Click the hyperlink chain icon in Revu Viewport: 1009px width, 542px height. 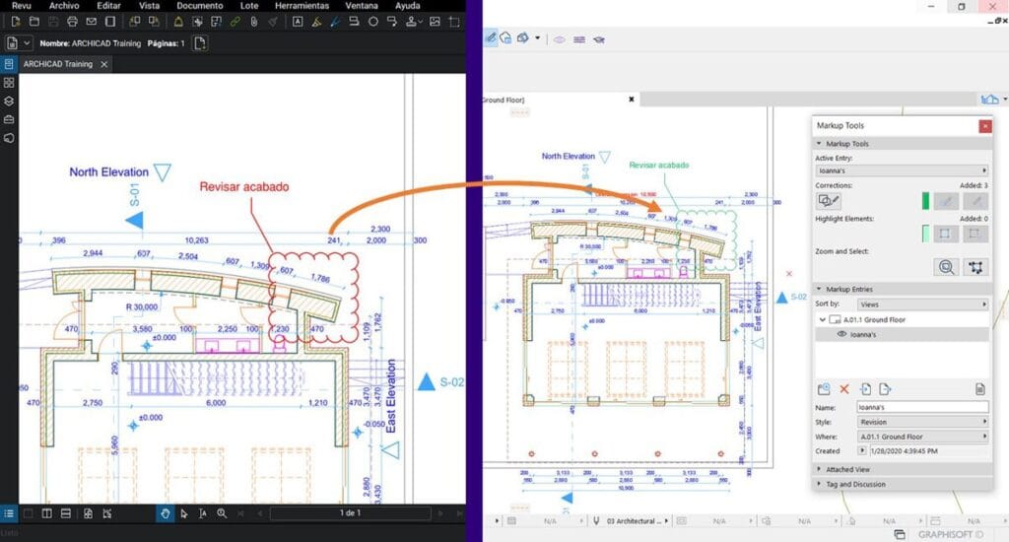(x=235, y=22)
